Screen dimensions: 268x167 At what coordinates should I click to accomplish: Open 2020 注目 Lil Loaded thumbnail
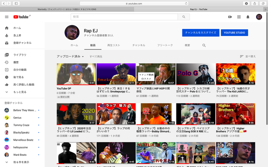tap(76, 114)
